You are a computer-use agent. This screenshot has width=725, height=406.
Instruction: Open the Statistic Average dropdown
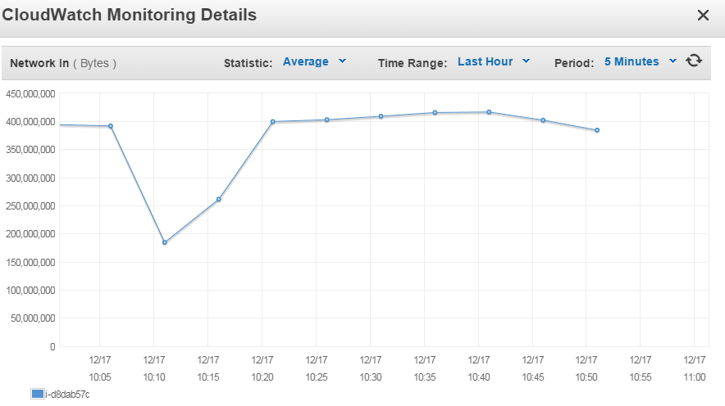click(x=314, y=61)
